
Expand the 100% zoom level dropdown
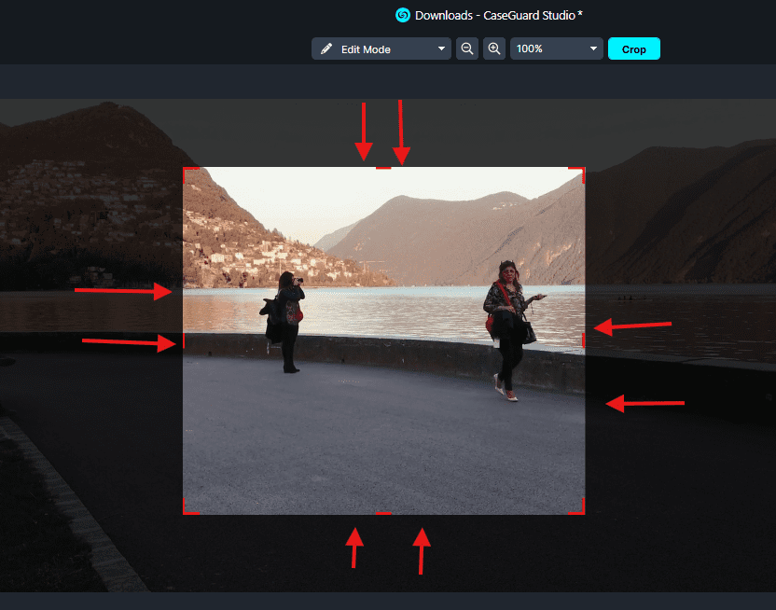(556, 49)
